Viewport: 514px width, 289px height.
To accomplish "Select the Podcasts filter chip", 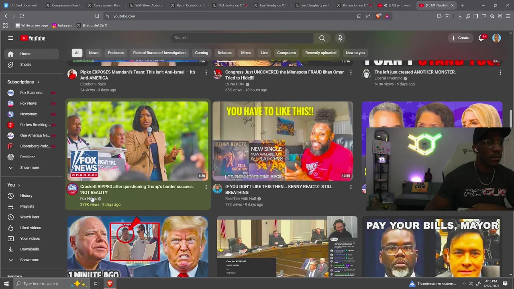I will click(116, 53).
